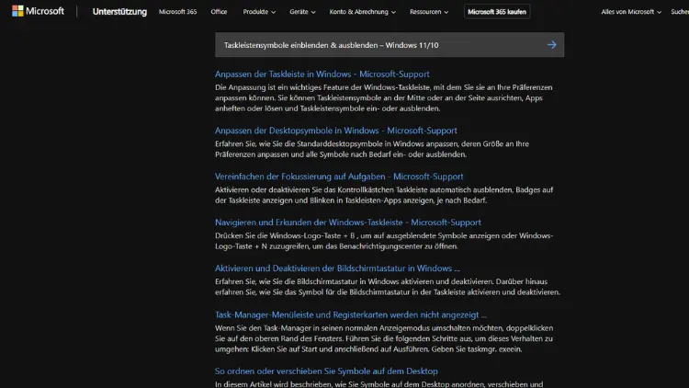The image size is (689, 388).
Task: Click description starting 'Erfahren Sie, wie Sie die Standarddesktopsymbole'
Action: click(372, 149)
